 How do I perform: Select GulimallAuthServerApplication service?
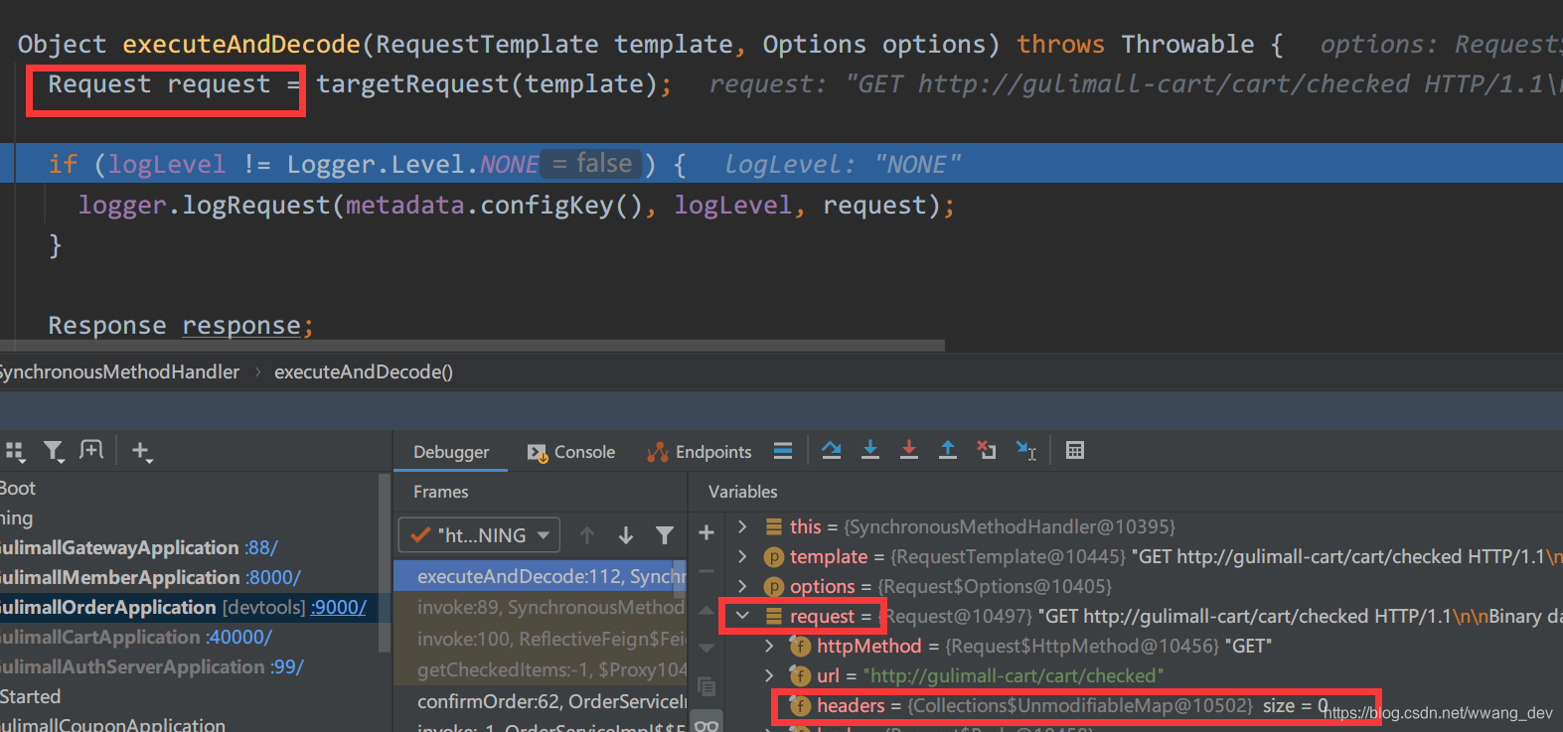[152, 666]
